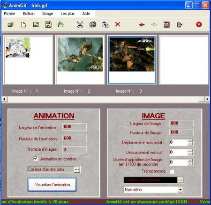This screenshot has height=205, width=211.
Task: Open Couleur d'arrière plan color chooser button
Action: tap(77, 169)
